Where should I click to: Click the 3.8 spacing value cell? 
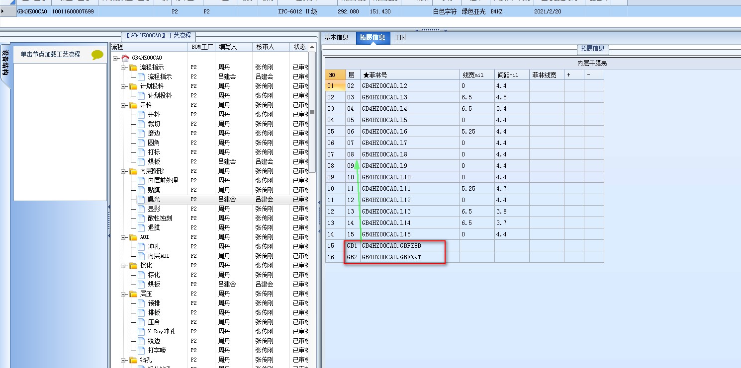512,212
